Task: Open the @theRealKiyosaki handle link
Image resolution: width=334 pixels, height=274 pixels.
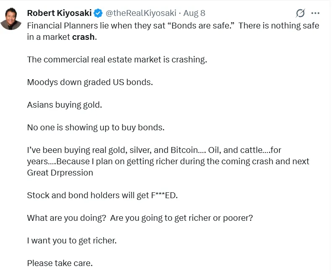Action: coord(141,13)
